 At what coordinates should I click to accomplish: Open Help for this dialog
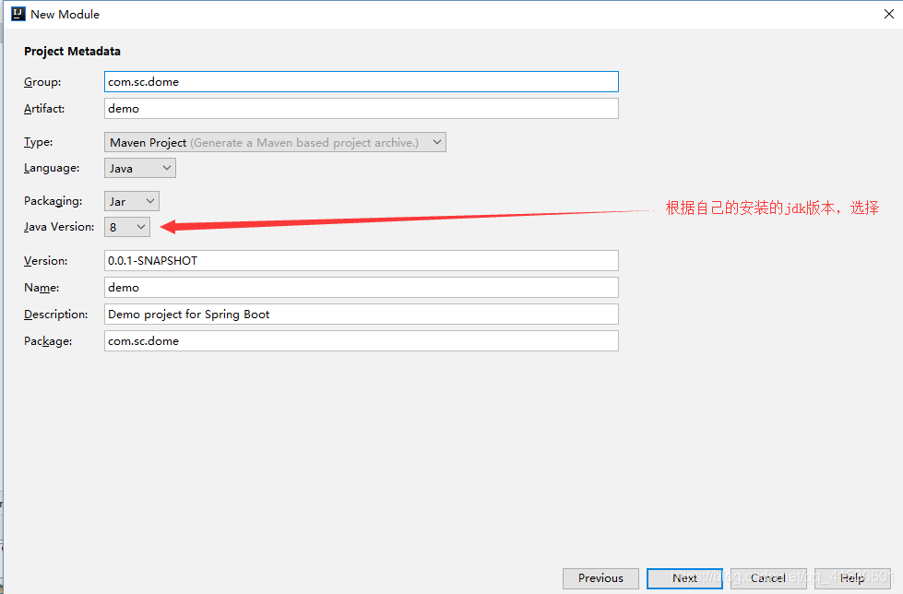click(852, 578)
